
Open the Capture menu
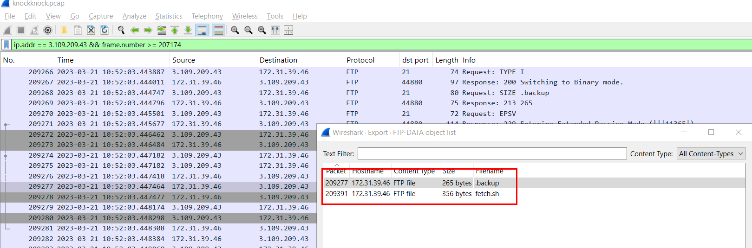[x=101, y=16]
